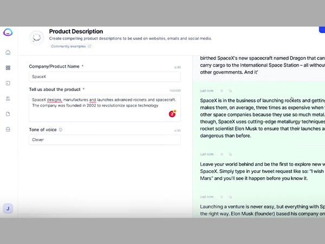Viewport: 325px width, 244px height.
Task: Open the J user avatar
Action: click(8, 208)
